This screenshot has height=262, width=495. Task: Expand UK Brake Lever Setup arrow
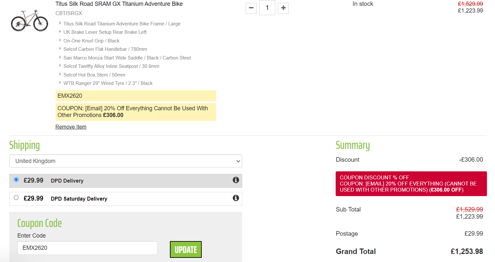click(60, 32)
